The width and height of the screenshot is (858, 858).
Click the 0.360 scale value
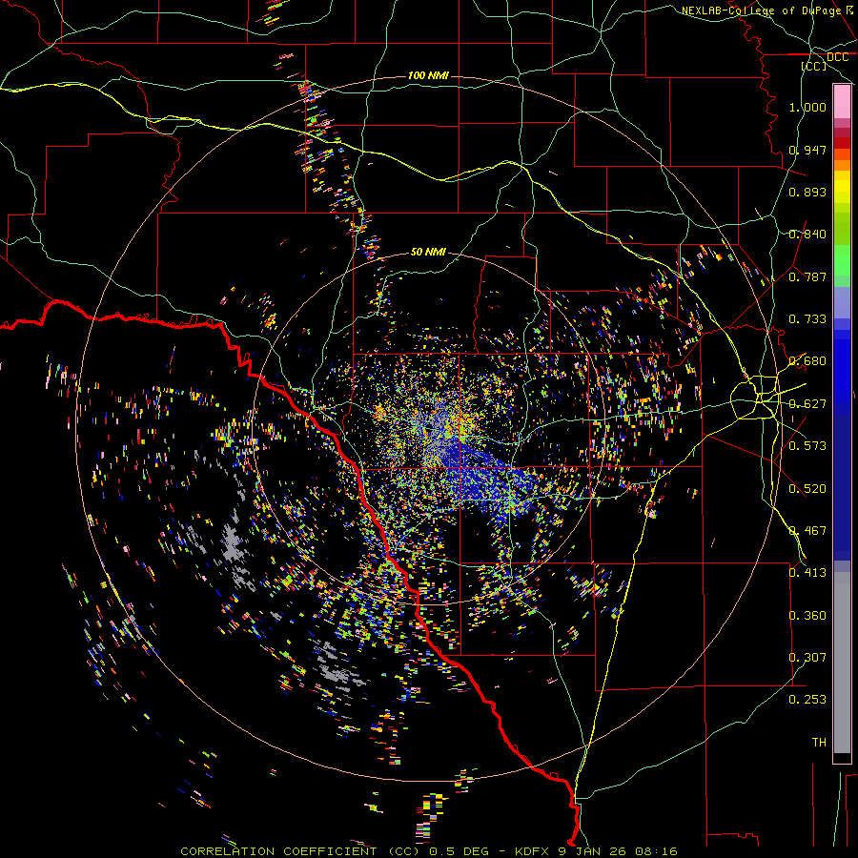tap(807, 616)
